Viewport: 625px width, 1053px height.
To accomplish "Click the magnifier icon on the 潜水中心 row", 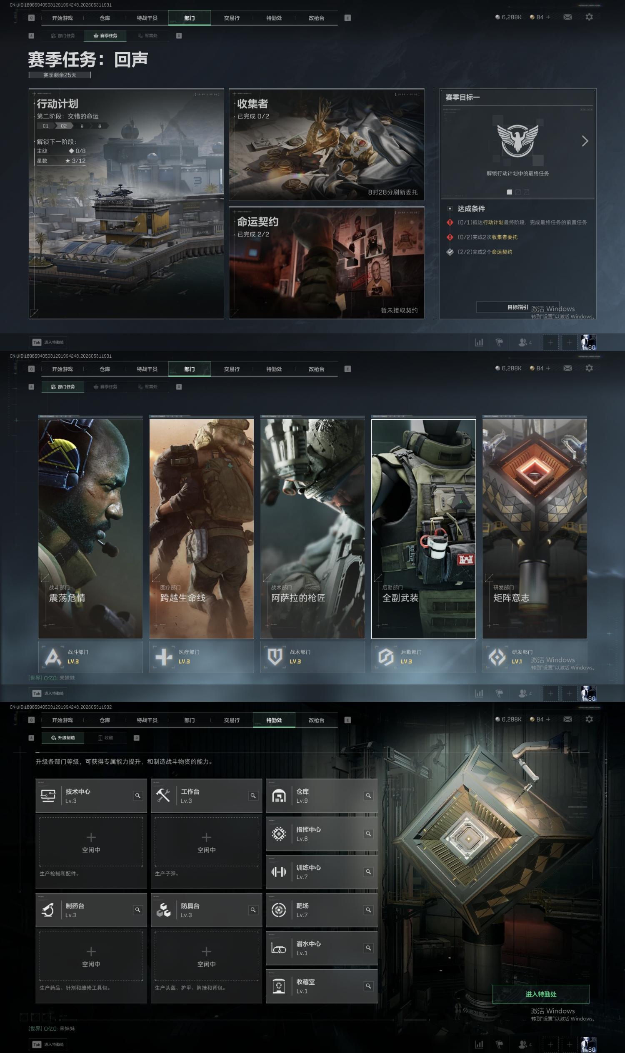I will click(x=368, y=948).
